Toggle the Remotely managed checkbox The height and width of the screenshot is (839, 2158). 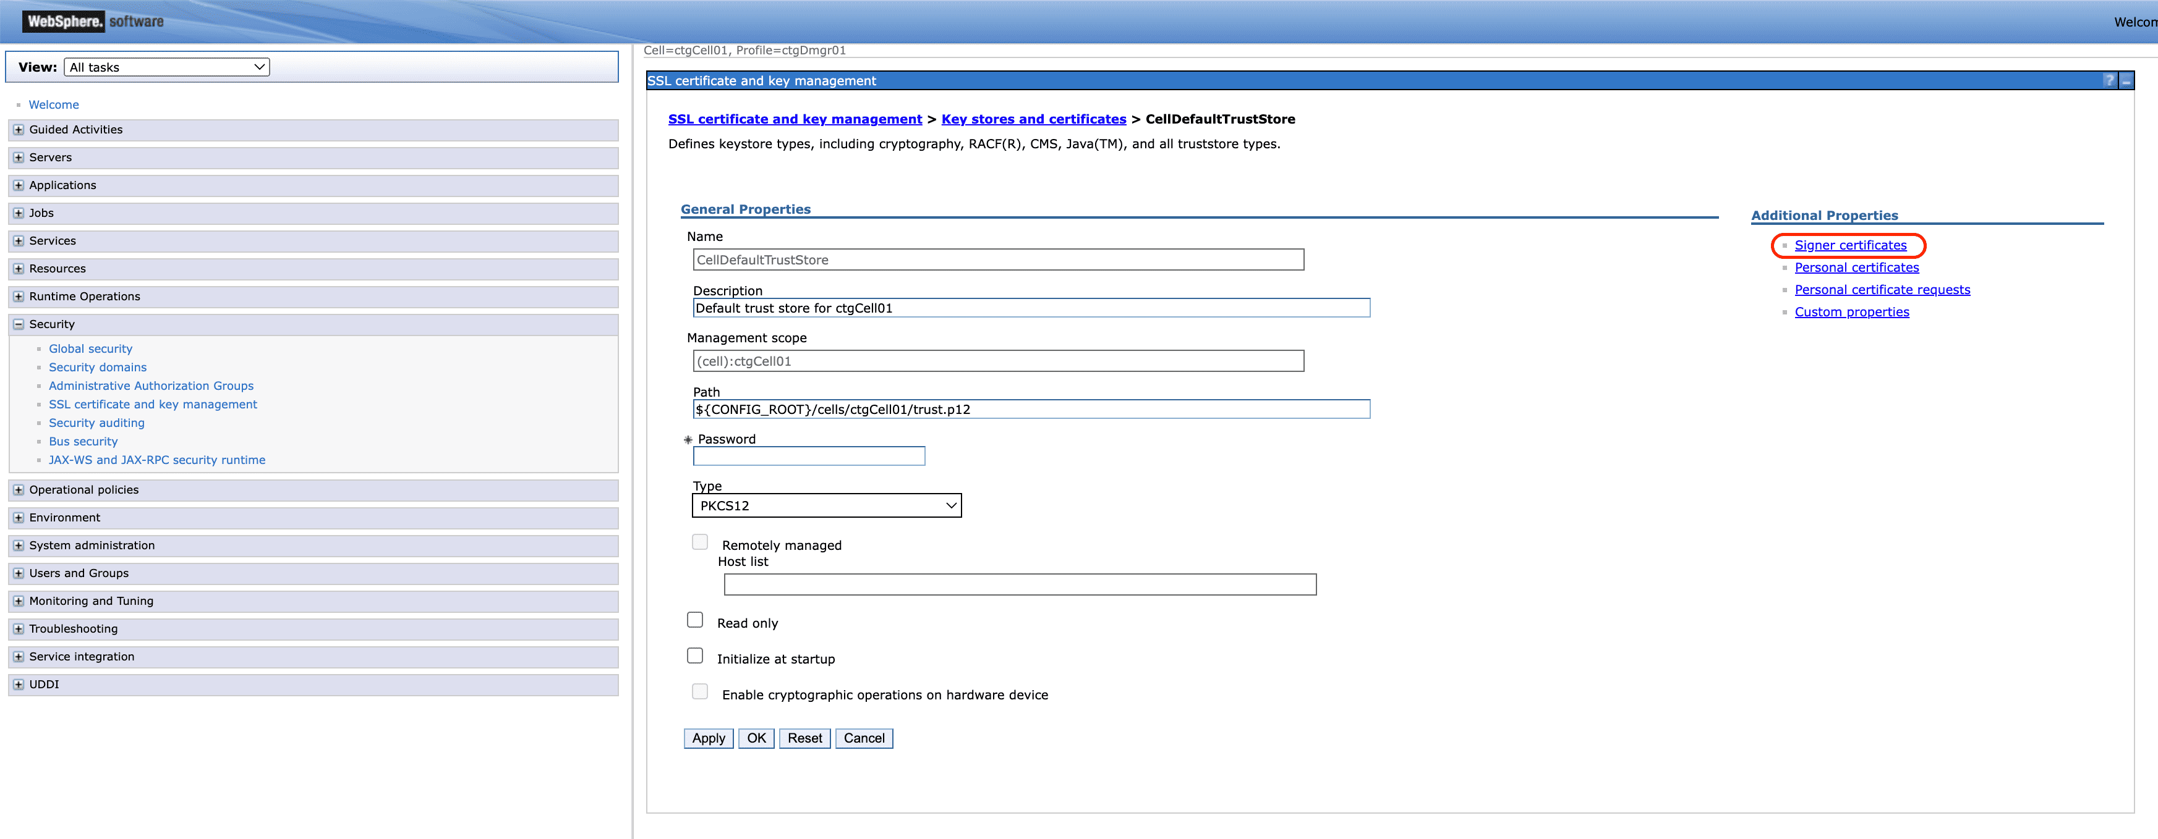(x=699, y=542)
